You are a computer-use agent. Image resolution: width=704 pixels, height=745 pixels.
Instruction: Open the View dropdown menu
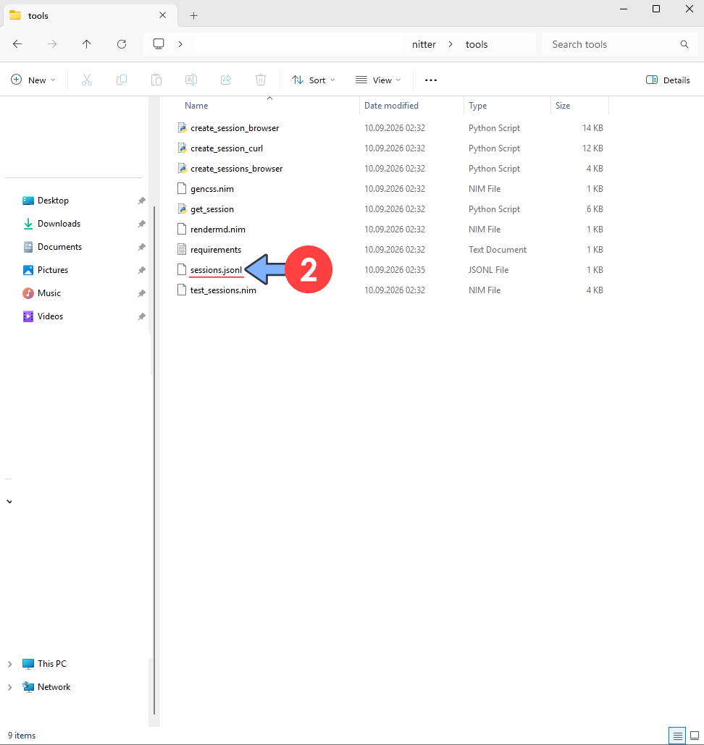(378, 80)
